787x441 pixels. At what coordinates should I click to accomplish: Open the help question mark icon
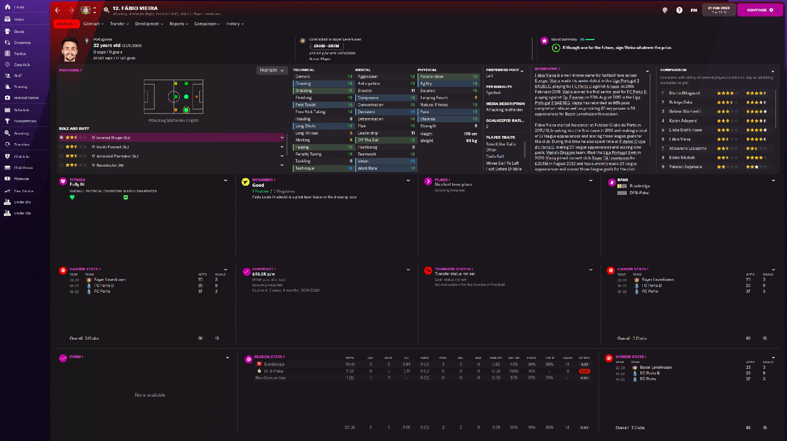(x=679, y=10)
